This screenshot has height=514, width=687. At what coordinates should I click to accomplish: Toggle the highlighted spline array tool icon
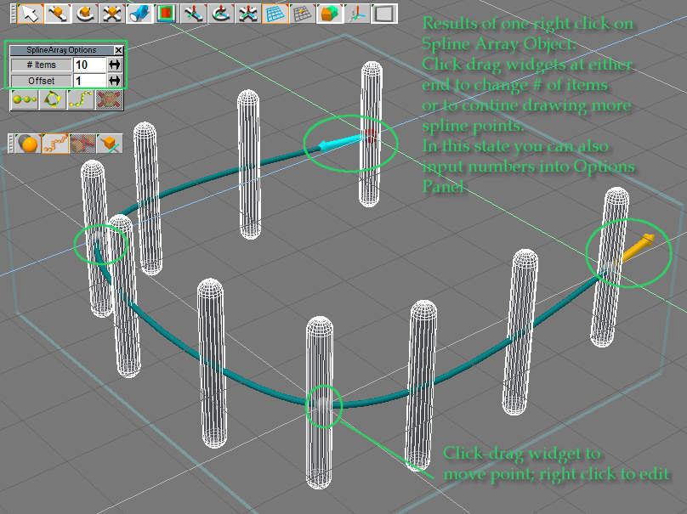54,144
